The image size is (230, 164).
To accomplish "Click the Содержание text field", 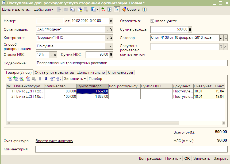I will 132,63.
